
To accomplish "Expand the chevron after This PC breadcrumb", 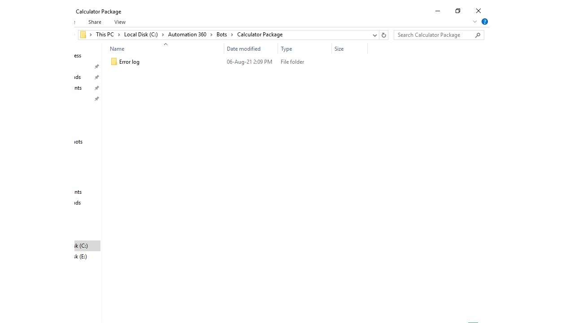I will (119, 35).
